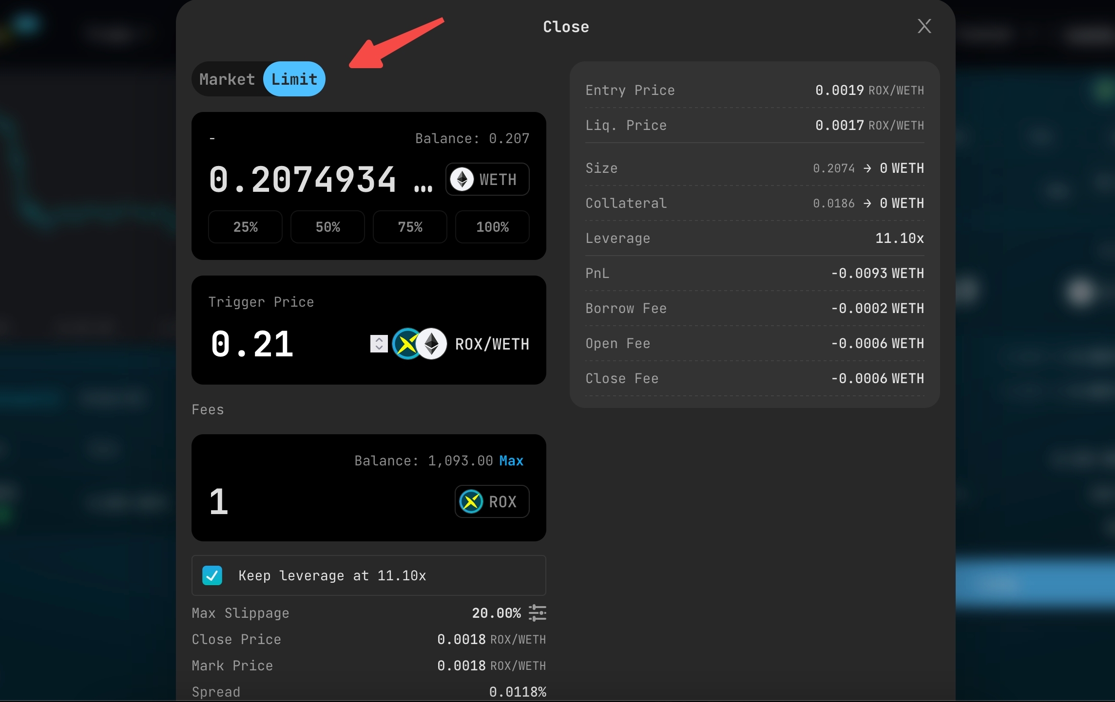Set the close amount to 50%

[327, 227]
